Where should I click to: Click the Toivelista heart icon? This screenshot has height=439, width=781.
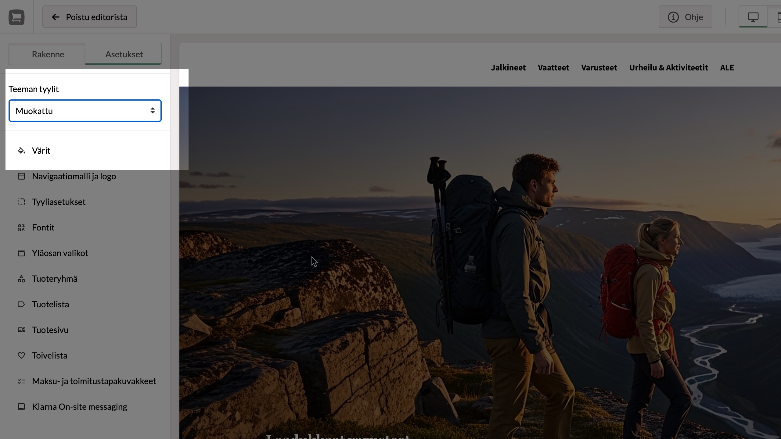[x=21, y=355]
